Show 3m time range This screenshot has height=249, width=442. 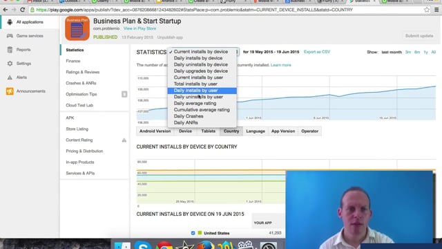pos(408,53)
